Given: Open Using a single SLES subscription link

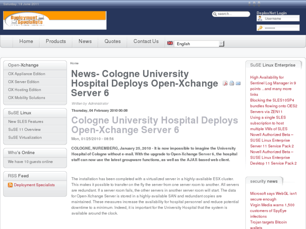Looking at the screenshot, I should click(269, 123).
